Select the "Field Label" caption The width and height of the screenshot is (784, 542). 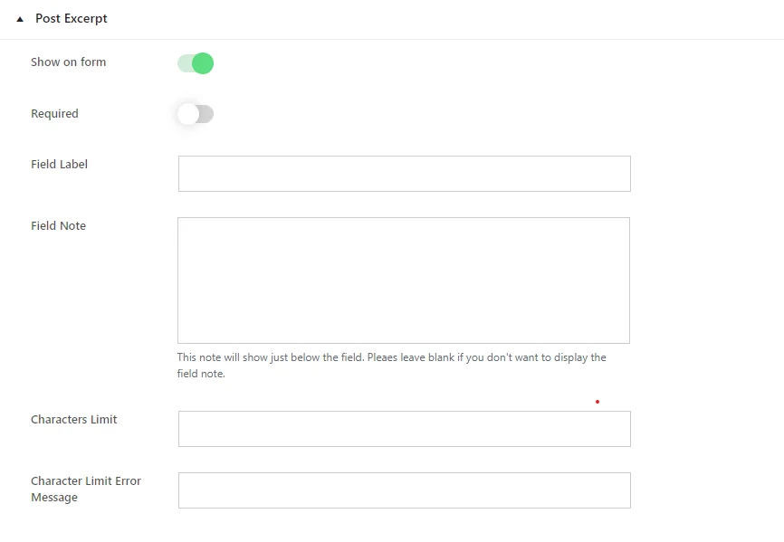(59, 165)
